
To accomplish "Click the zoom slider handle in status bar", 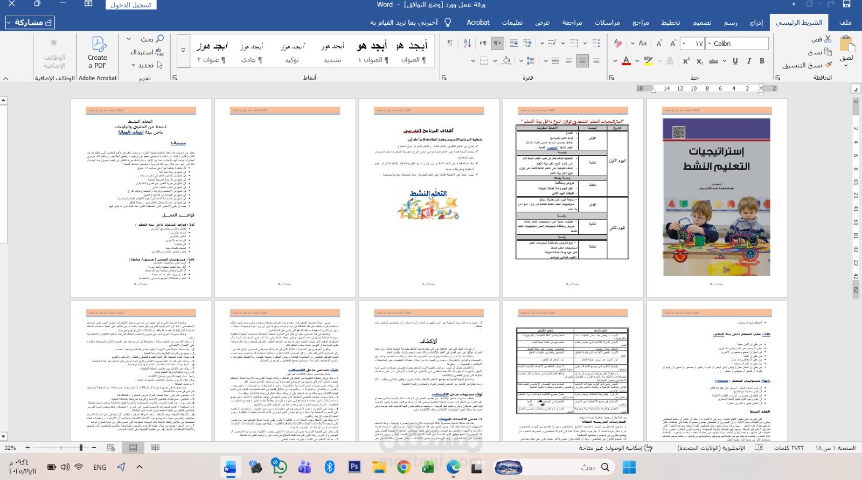I will (x=81, y=448).
